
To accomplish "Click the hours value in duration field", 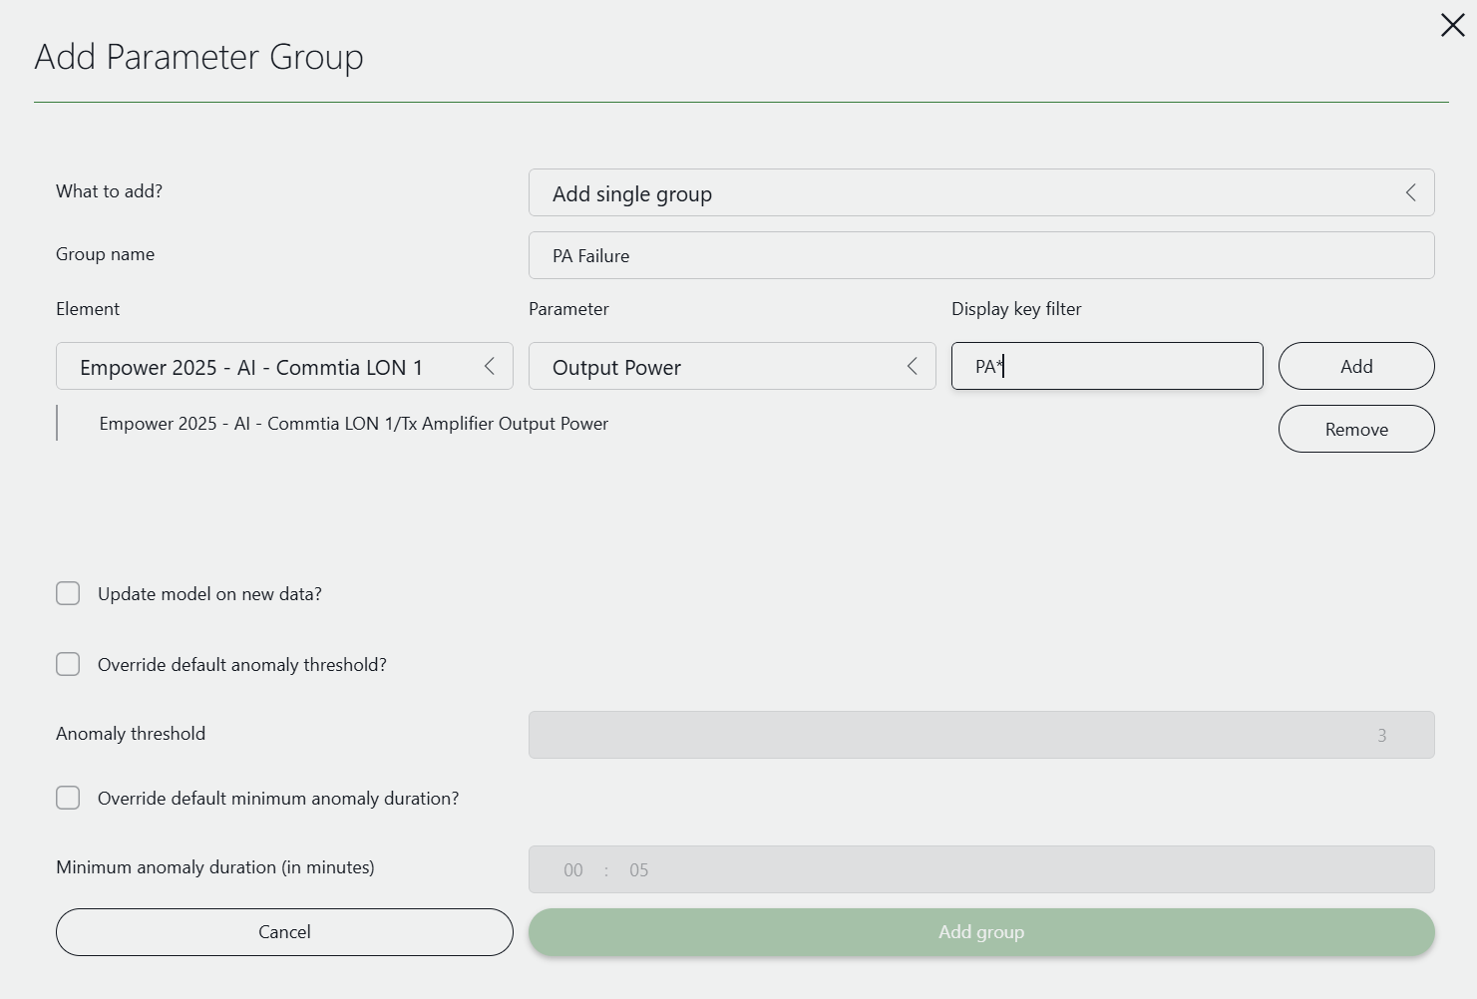I will [x=572, y=869].
